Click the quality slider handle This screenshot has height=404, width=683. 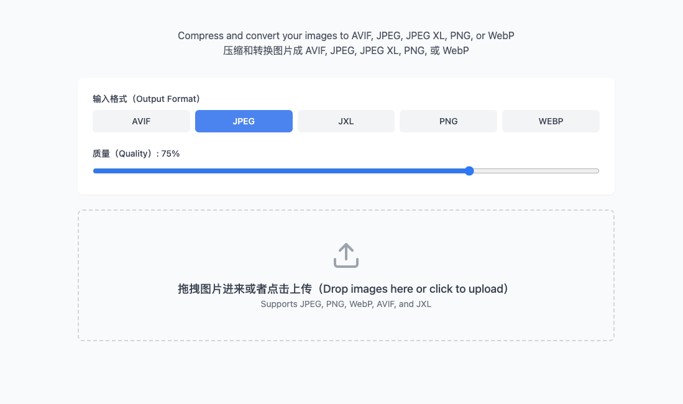(x=469, y=171)
